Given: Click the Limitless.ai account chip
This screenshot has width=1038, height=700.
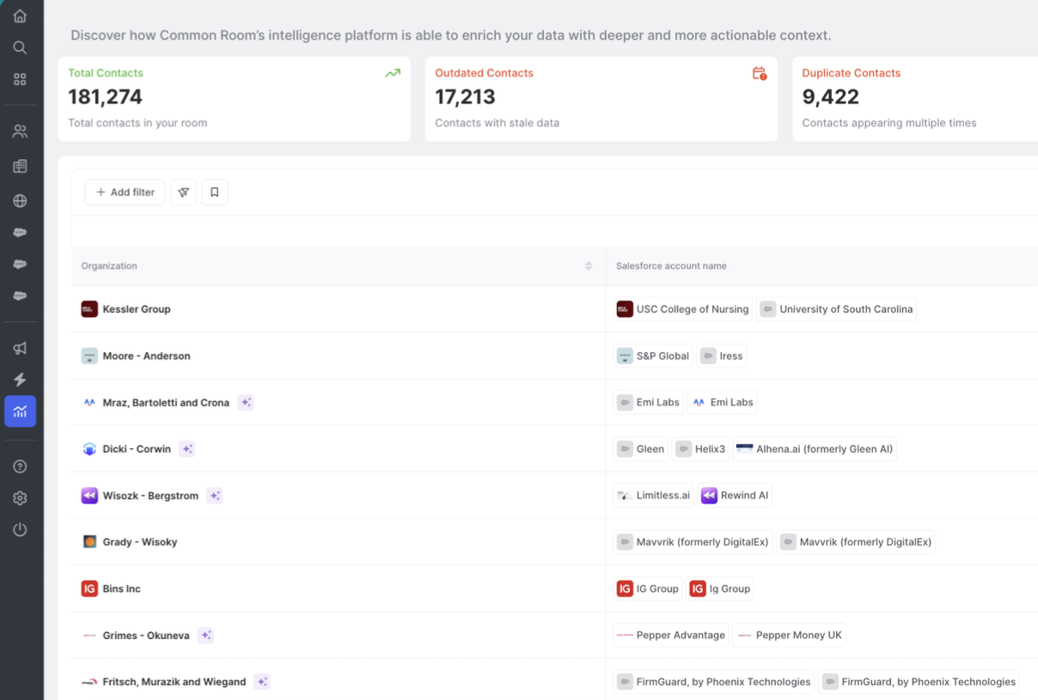Looking at the screenshot, I should (654, 496).
